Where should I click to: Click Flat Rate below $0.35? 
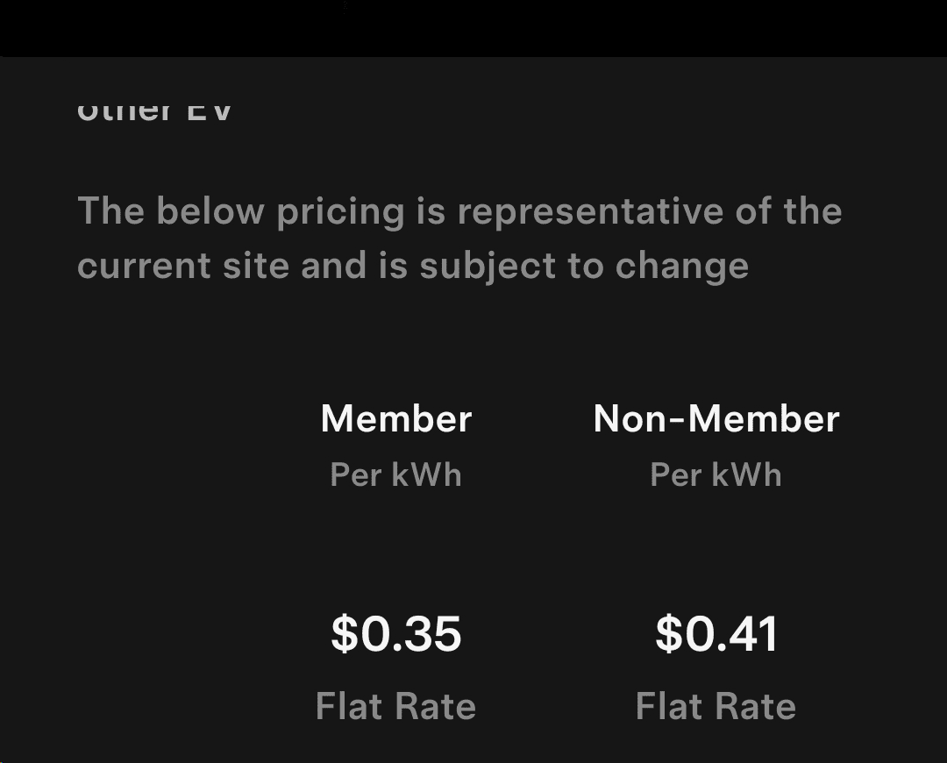coord(395,706)
